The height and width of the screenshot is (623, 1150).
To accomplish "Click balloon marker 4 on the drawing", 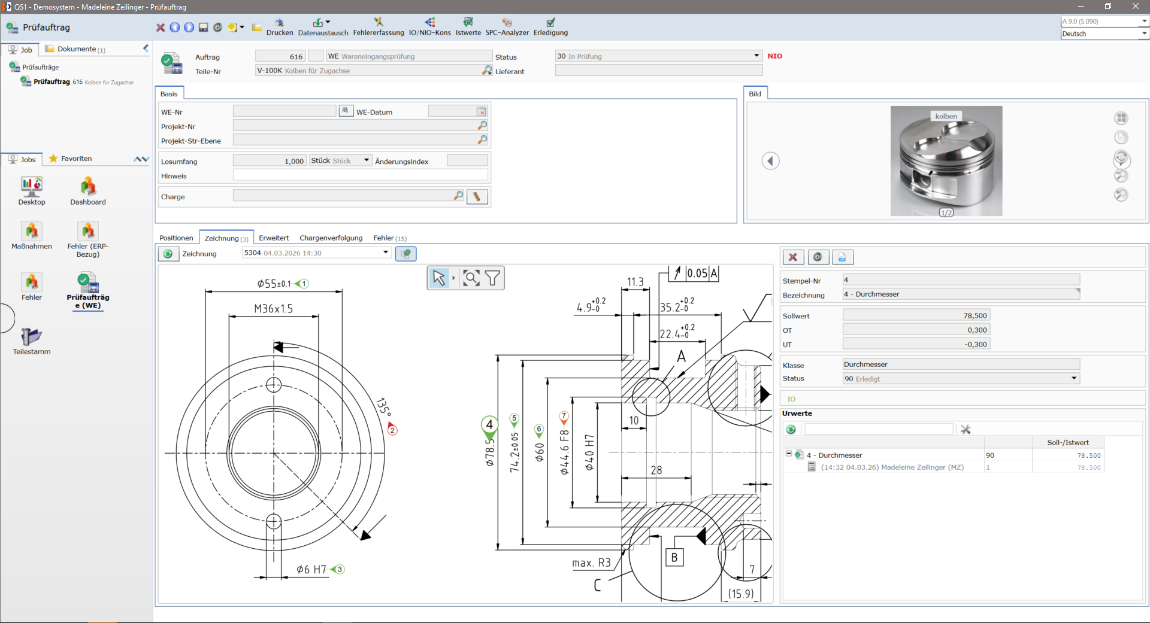I will (489, 426).
